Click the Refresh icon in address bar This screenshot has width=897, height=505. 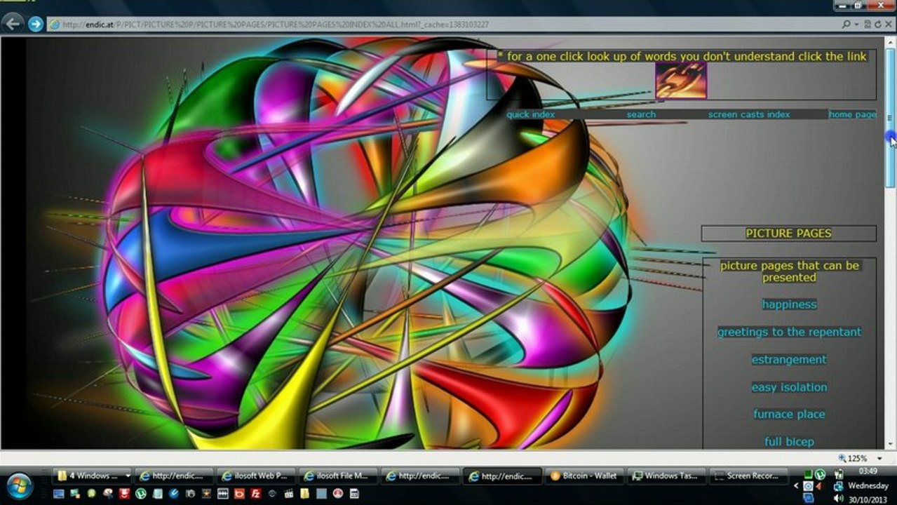(x=878, y=25)
